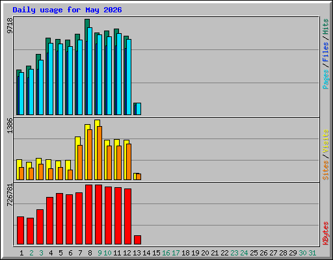Click the cyan hits bar for day 11

click(x=119, y=74)
